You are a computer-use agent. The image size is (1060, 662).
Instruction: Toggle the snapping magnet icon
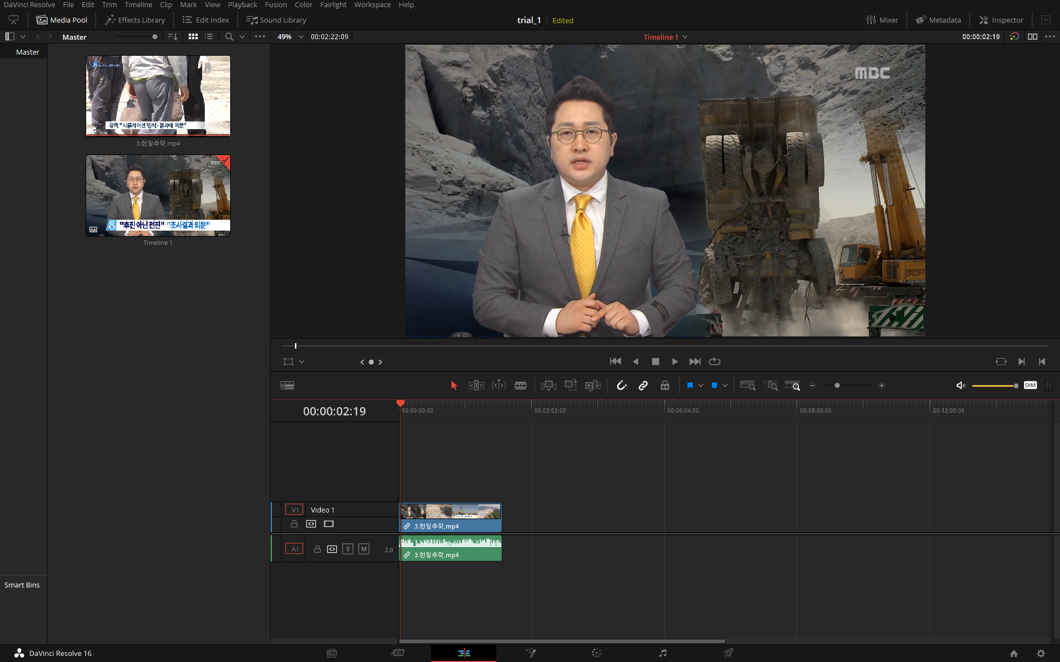[x=621, y=386]
